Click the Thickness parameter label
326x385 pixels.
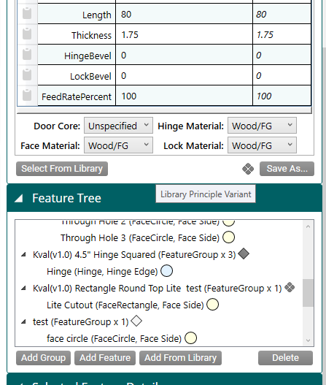(91, 35)
